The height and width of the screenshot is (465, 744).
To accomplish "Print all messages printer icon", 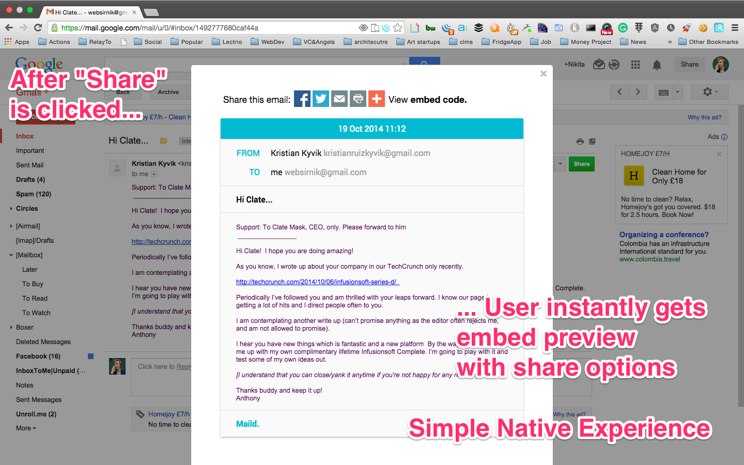I will tap(580, 141).
